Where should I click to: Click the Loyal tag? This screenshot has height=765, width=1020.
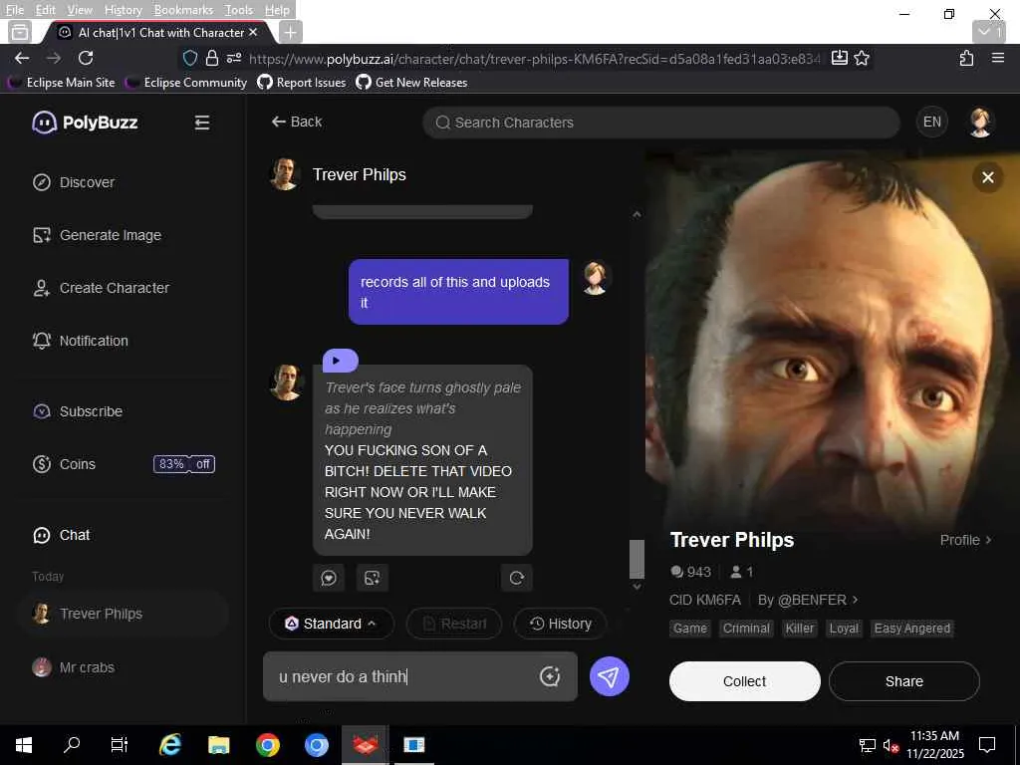844,629
